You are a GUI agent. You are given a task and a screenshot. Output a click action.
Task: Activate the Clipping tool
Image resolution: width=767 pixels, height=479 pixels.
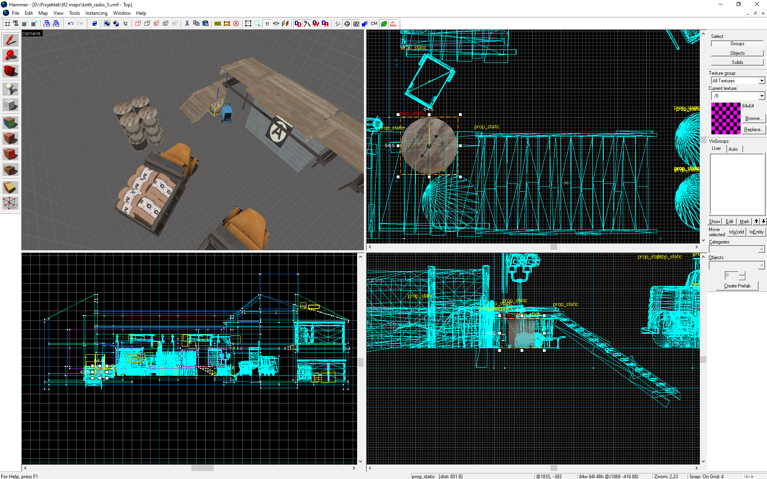click(x=10, y=187)
